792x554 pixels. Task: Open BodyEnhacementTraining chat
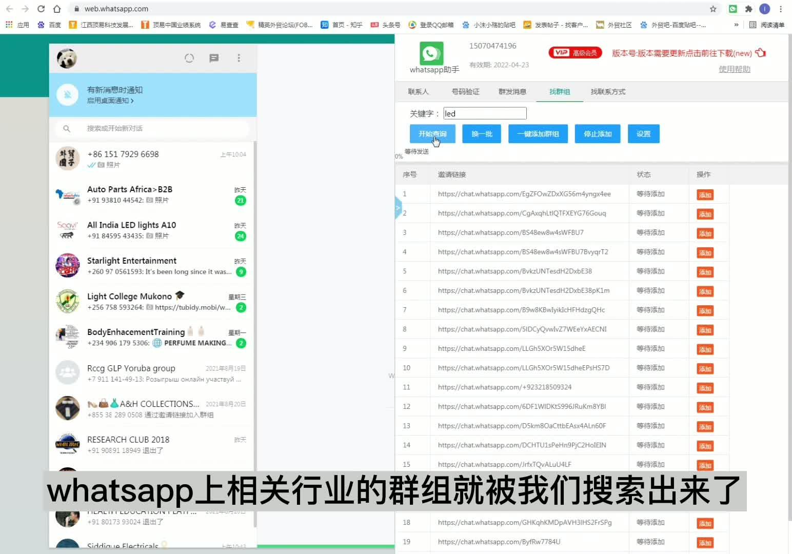point(152,337)
